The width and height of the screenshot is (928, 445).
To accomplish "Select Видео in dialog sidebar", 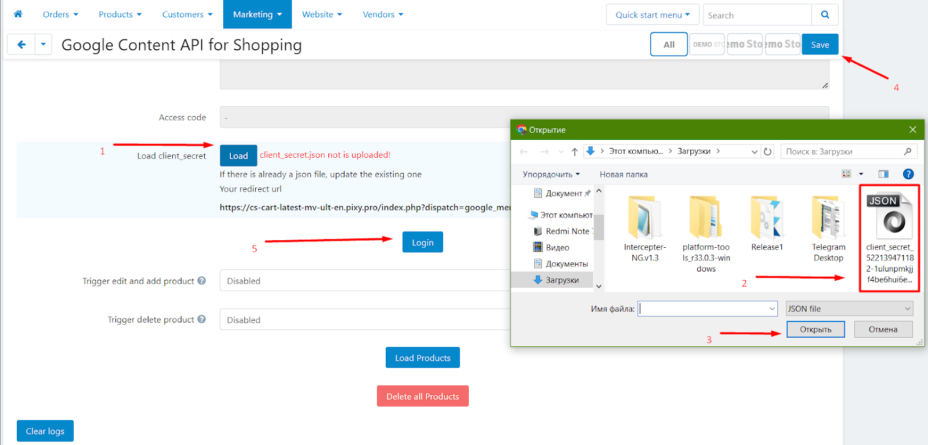I will [551, 247].
